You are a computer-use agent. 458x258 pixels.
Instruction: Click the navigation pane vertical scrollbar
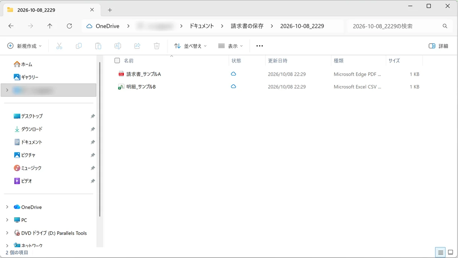tap(100, 139)
